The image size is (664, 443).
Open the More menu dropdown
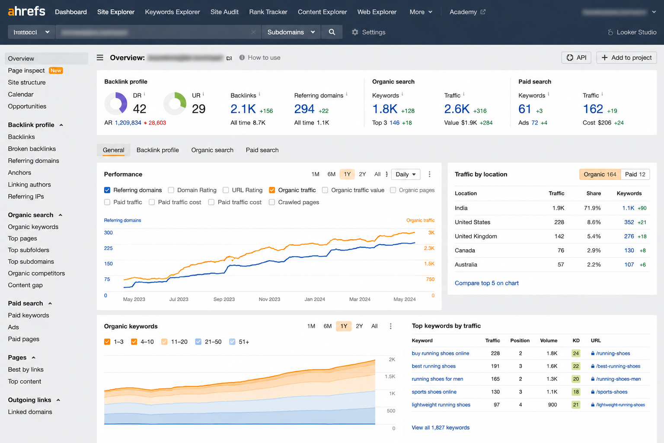421,12
